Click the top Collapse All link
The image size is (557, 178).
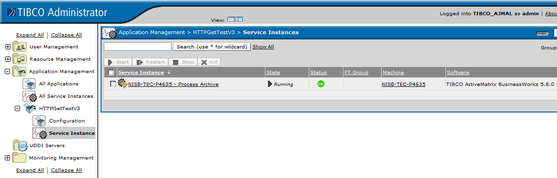coord(66,35)
